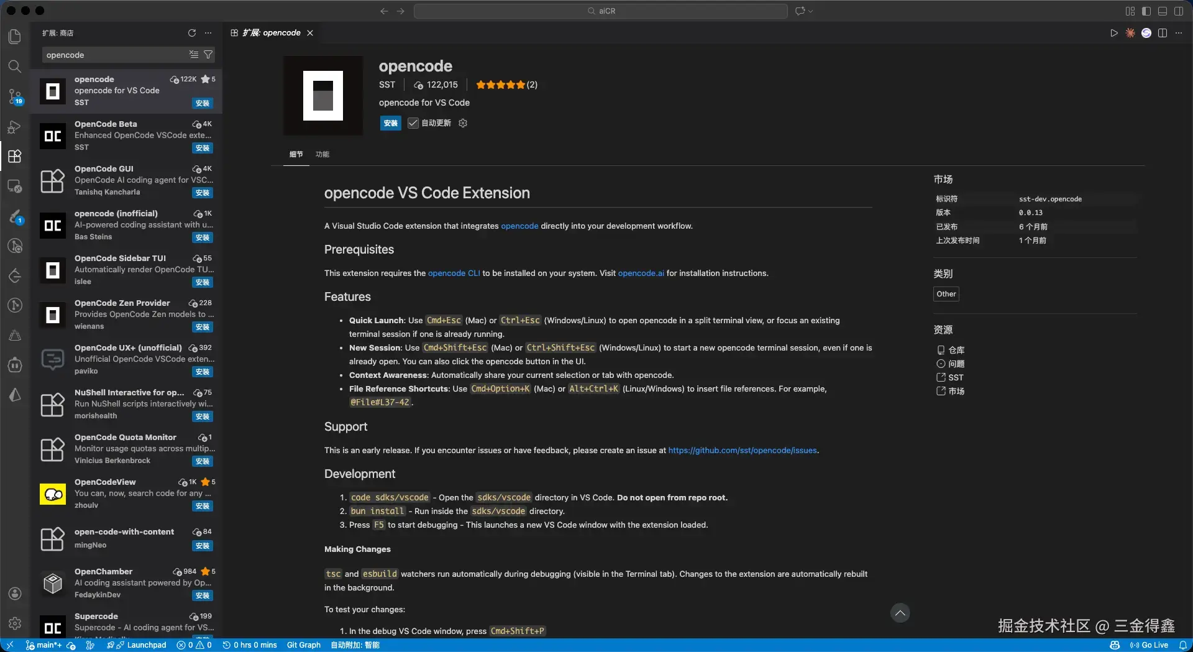Open remote window indicator in status bar
The height and width of the screenshot is (652, 1193).
10,645
